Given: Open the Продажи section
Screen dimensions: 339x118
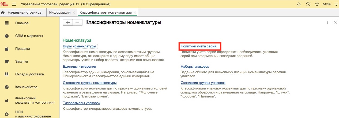Looking at the screenshot, I should tap(22, 49).
